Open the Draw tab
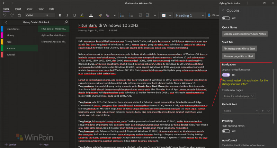 [29, 9]
